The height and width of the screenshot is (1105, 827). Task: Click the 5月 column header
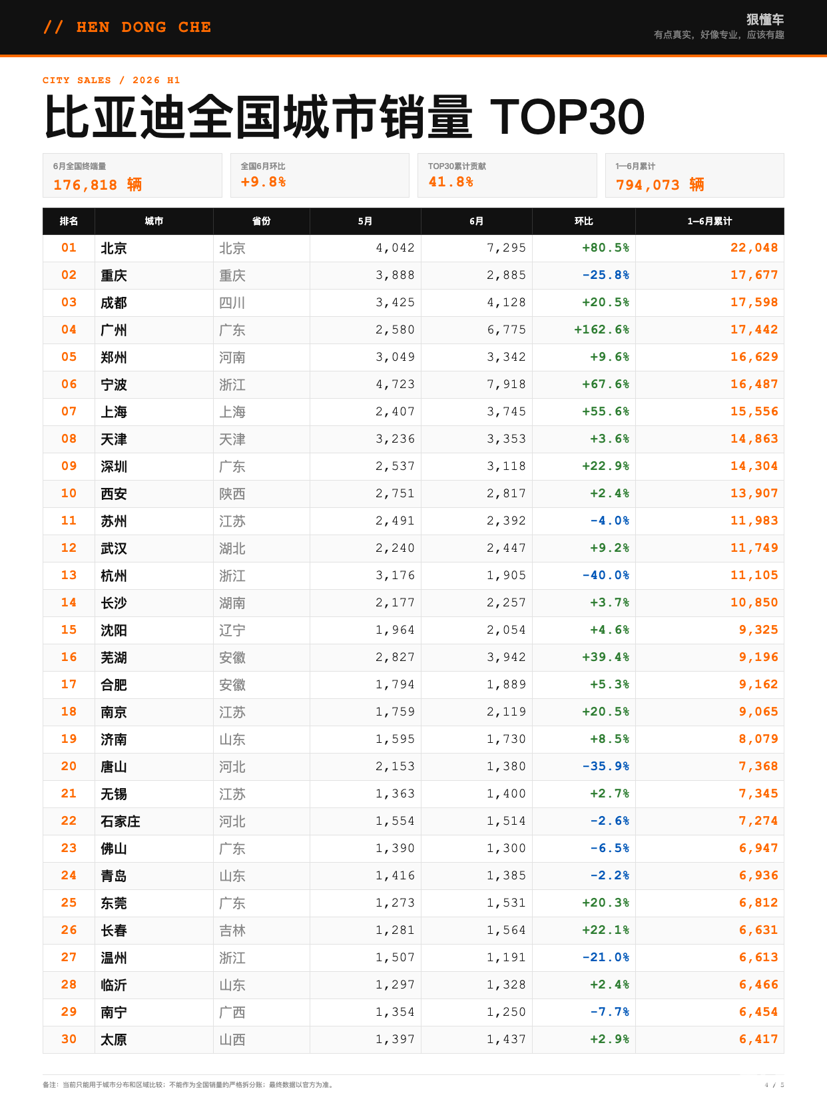click(365, 221)
